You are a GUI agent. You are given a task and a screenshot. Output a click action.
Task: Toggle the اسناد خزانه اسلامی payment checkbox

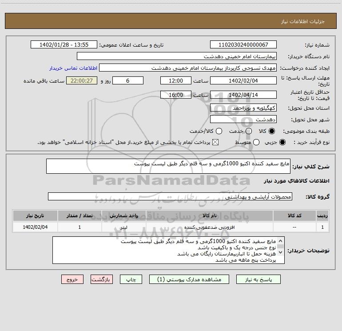coord(215,143)
